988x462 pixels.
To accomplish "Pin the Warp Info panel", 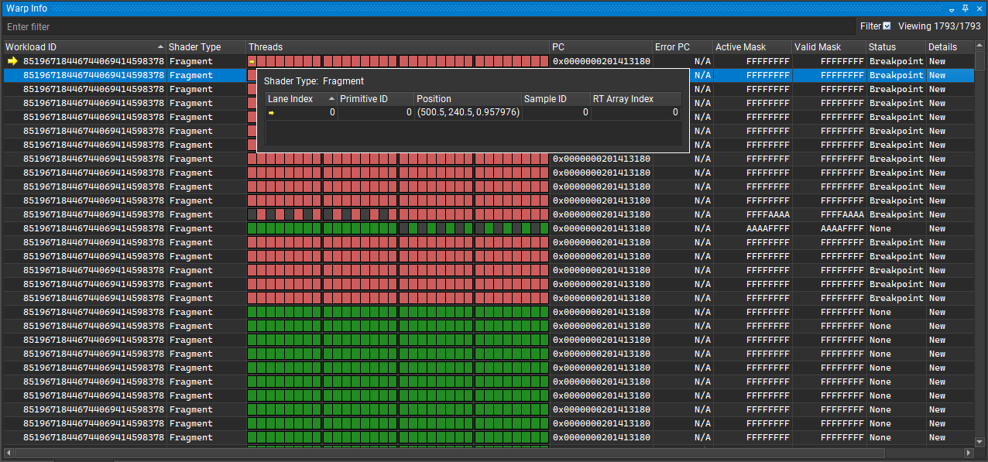I will [964, 9].
